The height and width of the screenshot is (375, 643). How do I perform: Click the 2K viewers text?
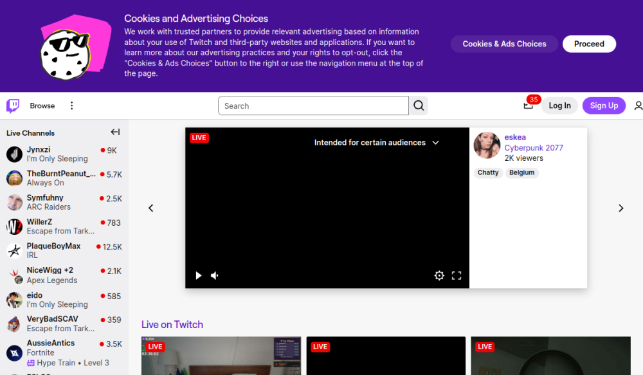tap(523, 158)
